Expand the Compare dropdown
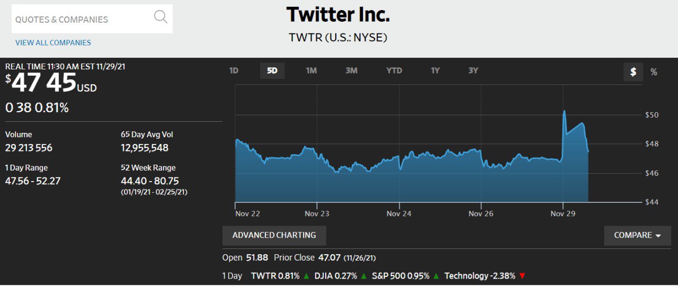Screen dimensions: 678x287 click(x=637, y=236)
